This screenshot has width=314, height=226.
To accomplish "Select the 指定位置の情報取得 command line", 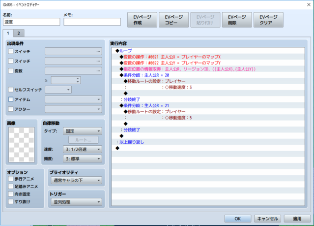I will pyautogui.click(x=208, y=69).
